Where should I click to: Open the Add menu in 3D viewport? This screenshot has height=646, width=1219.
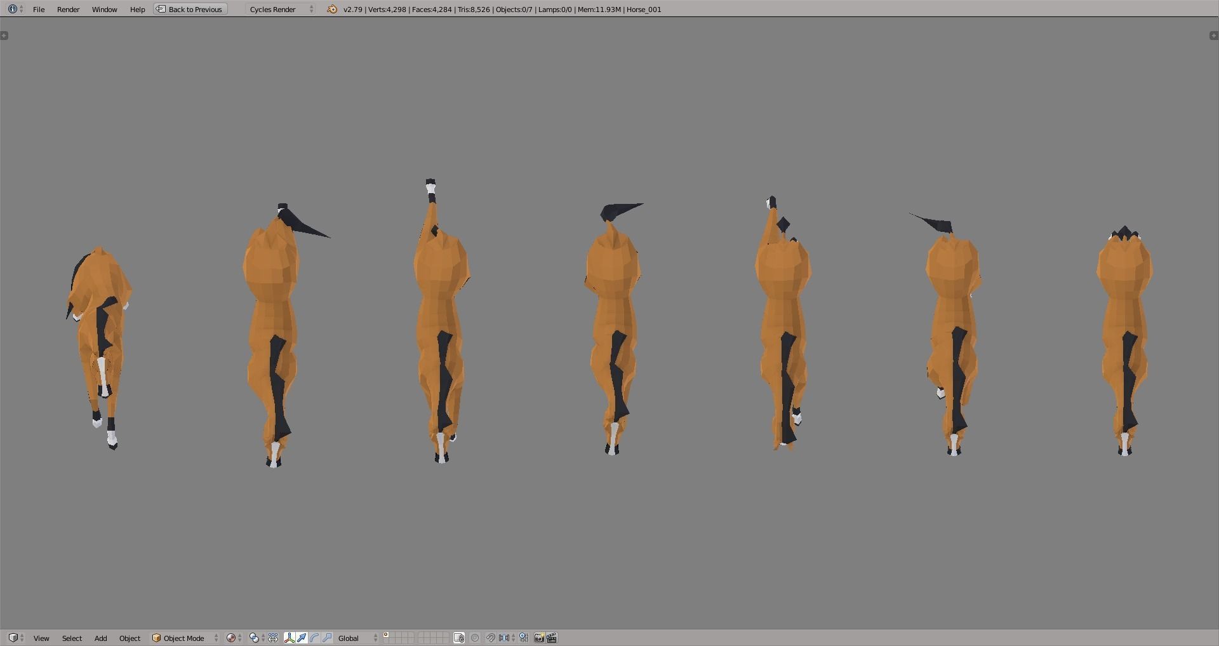click(100, 638)
